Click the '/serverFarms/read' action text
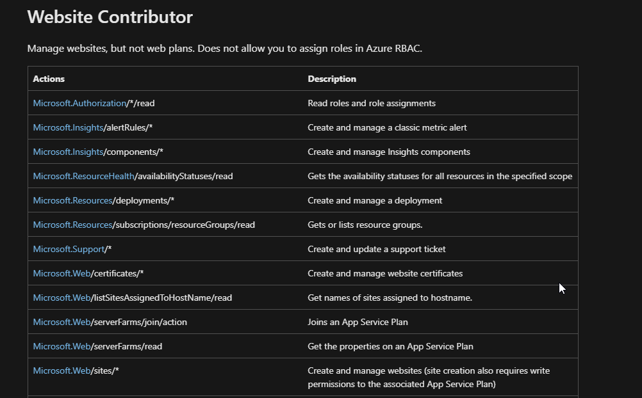This screenshot has height=398, width=642. click(x=126, y=346)
